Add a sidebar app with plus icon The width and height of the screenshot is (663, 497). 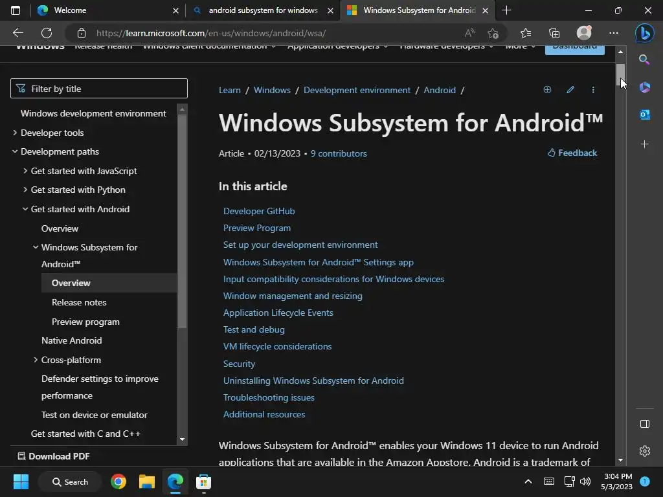pos(644,144)
